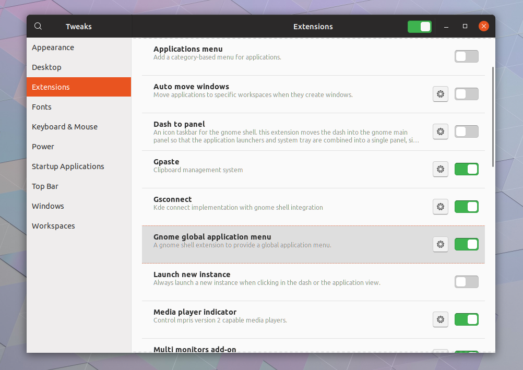Select the Workspaces category
The width and height of the screenshot is (523, 370).
tap(53, 226)
